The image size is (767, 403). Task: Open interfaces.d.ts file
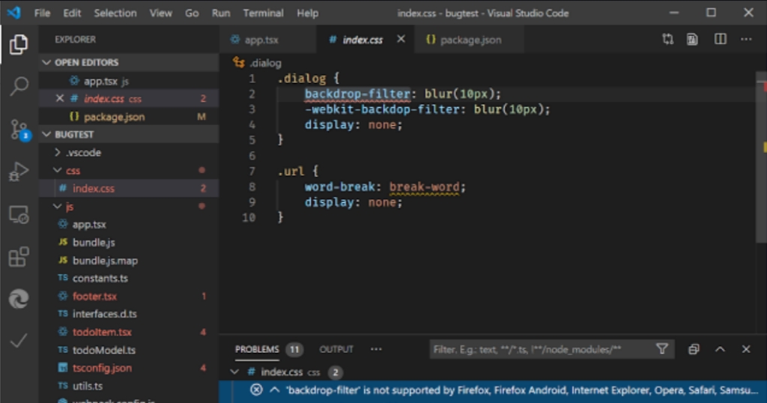129,314
